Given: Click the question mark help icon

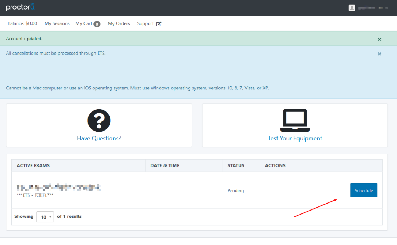Looking at the screenshot, I should [99, 120].
